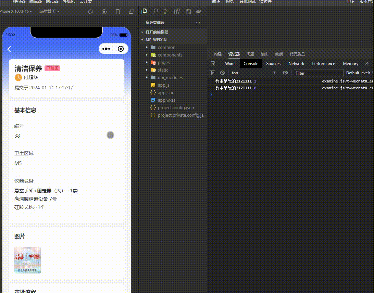The image size is (374, 293).
Task: Open the top context dropdown
Action: pyautogui.click(x=253, y=73)
